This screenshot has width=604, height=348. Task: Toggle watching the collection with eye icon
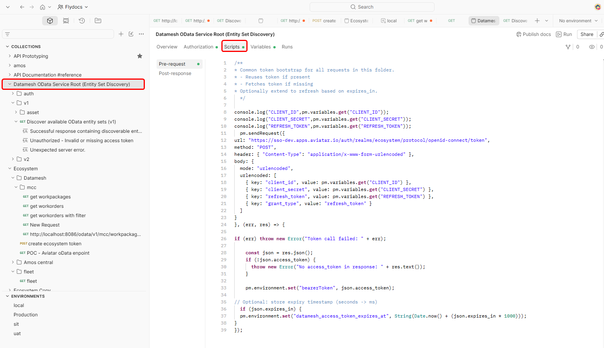[x=592, y=47]
